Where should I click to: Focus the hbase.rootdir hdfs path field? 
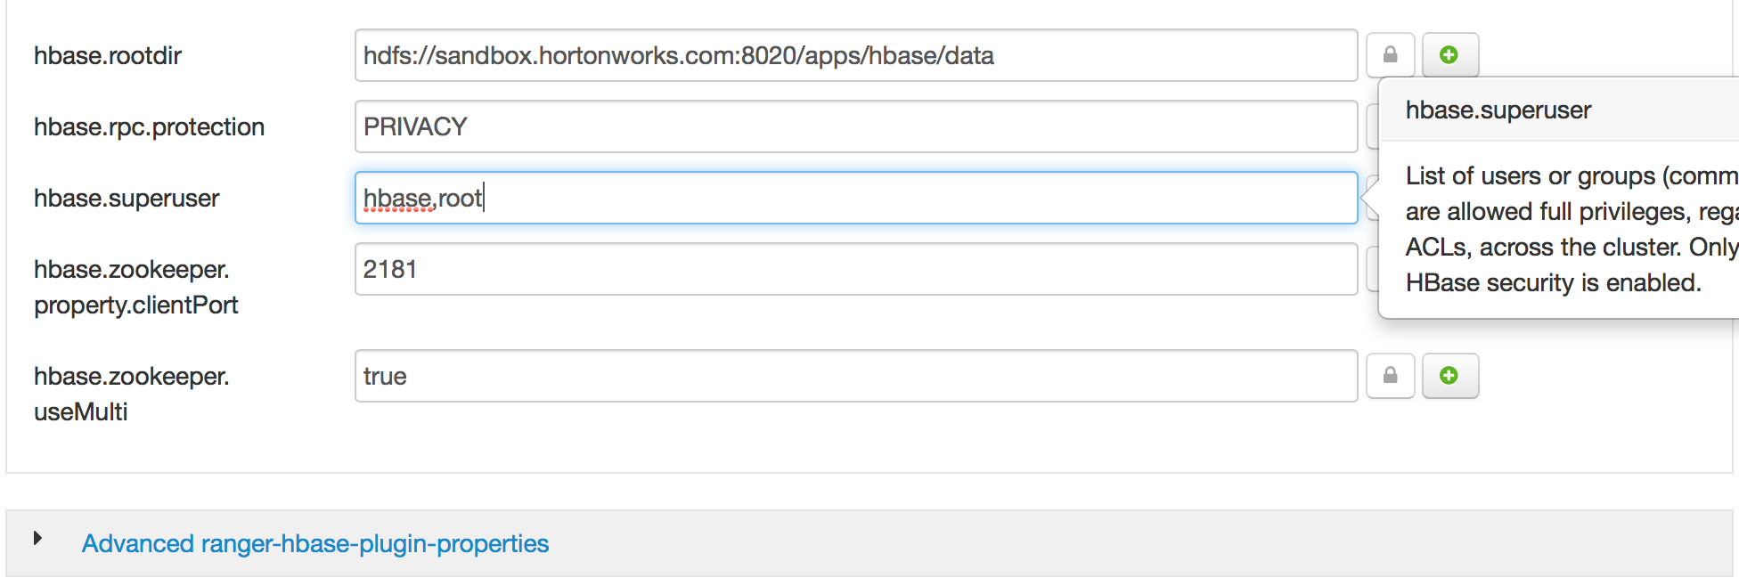855,55
